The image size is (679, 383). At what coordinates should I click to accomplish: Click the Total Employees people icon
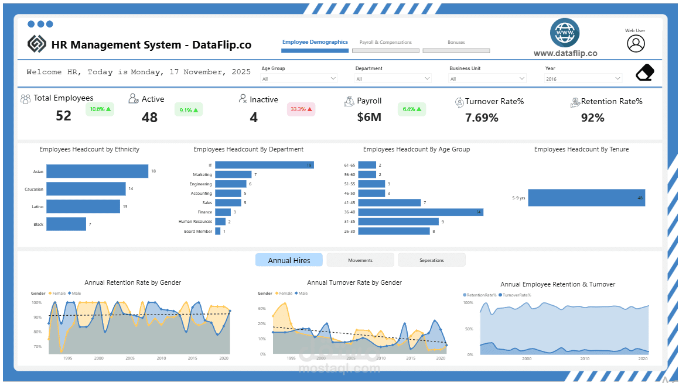coord(26,99)
